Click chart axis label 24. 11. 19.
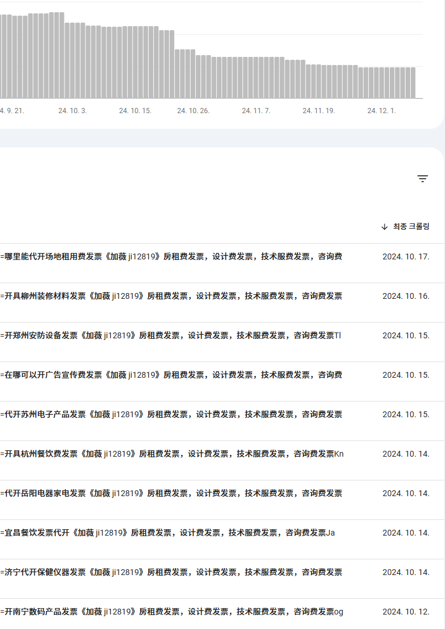 [319, 111]
